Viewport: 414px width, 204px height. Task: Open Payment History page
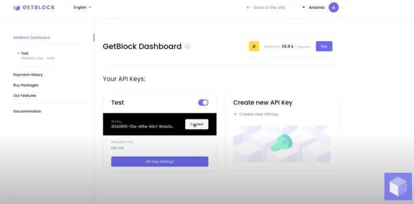click(x=28, y=75)
